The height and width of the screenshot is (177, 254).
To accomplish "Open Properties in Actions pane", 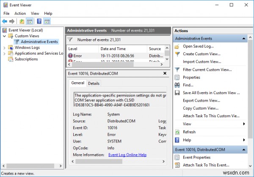I will coord(191,78).
